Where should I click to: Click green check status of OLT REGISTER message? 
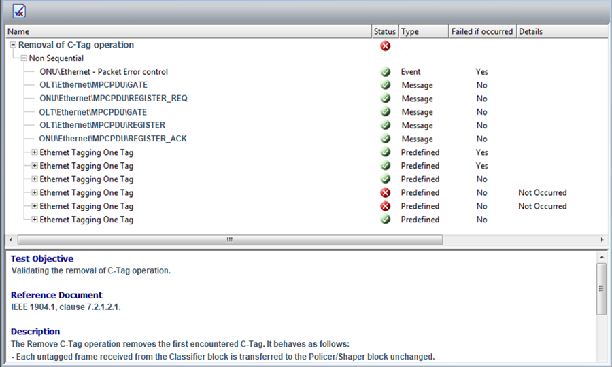386,126
